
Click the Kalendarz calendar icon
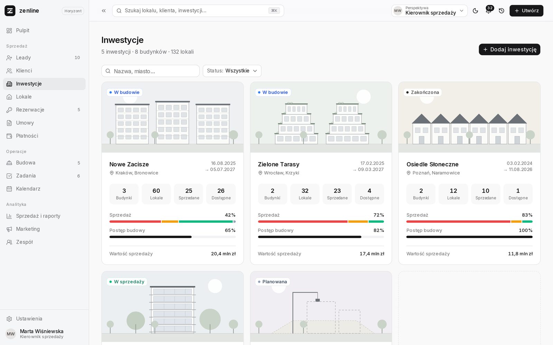9,189
